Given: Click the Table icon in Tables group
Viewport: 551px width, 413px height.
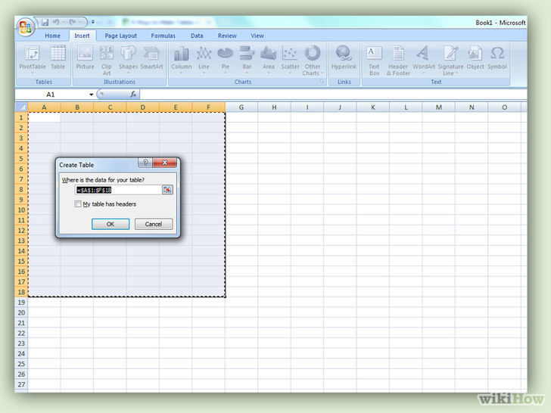Looking at the screenshot, I should [58, 57].
